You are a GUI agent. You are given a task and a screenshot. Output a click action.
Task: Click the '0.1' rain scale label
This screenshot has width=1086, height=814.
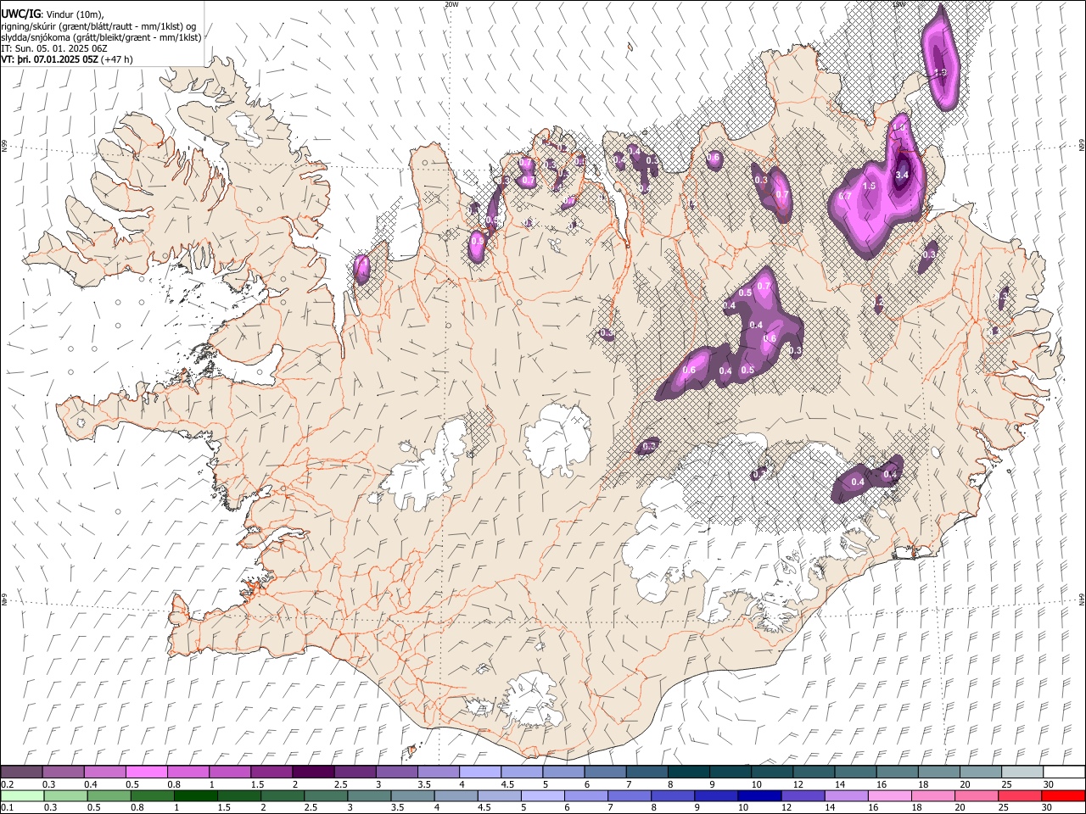click(7, 808)
